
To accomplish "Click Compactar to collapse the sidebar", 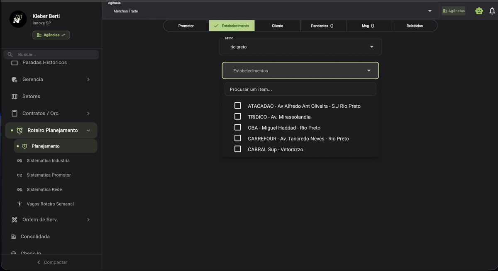I will [53, 262].
